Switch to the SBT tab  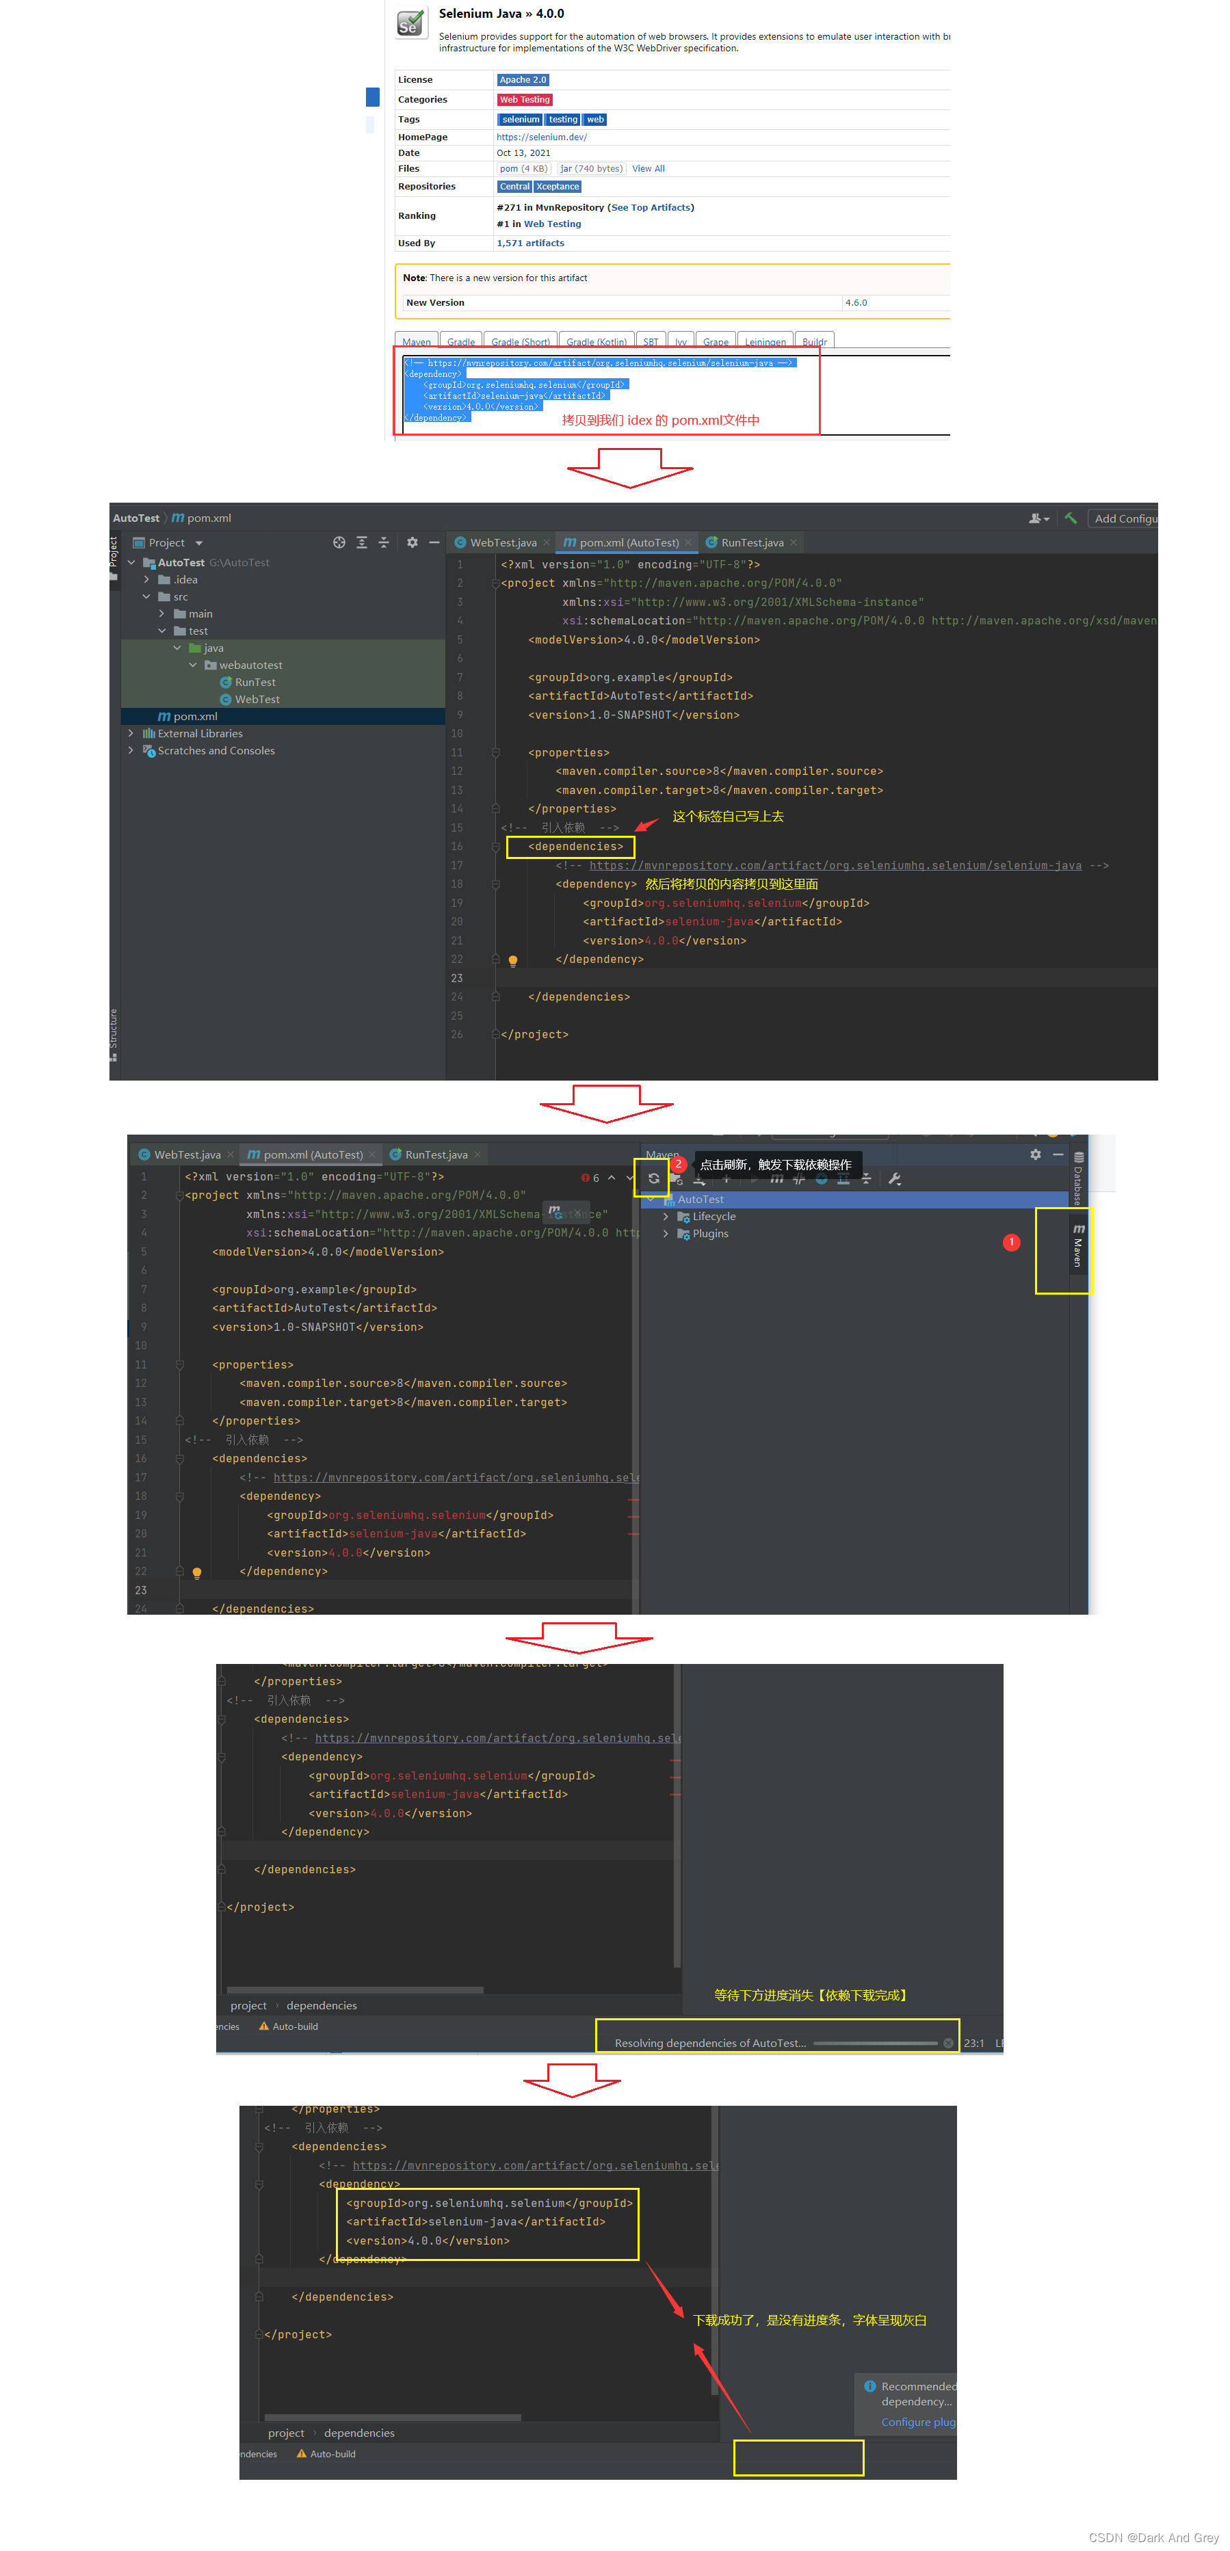(x=651, y=342)
